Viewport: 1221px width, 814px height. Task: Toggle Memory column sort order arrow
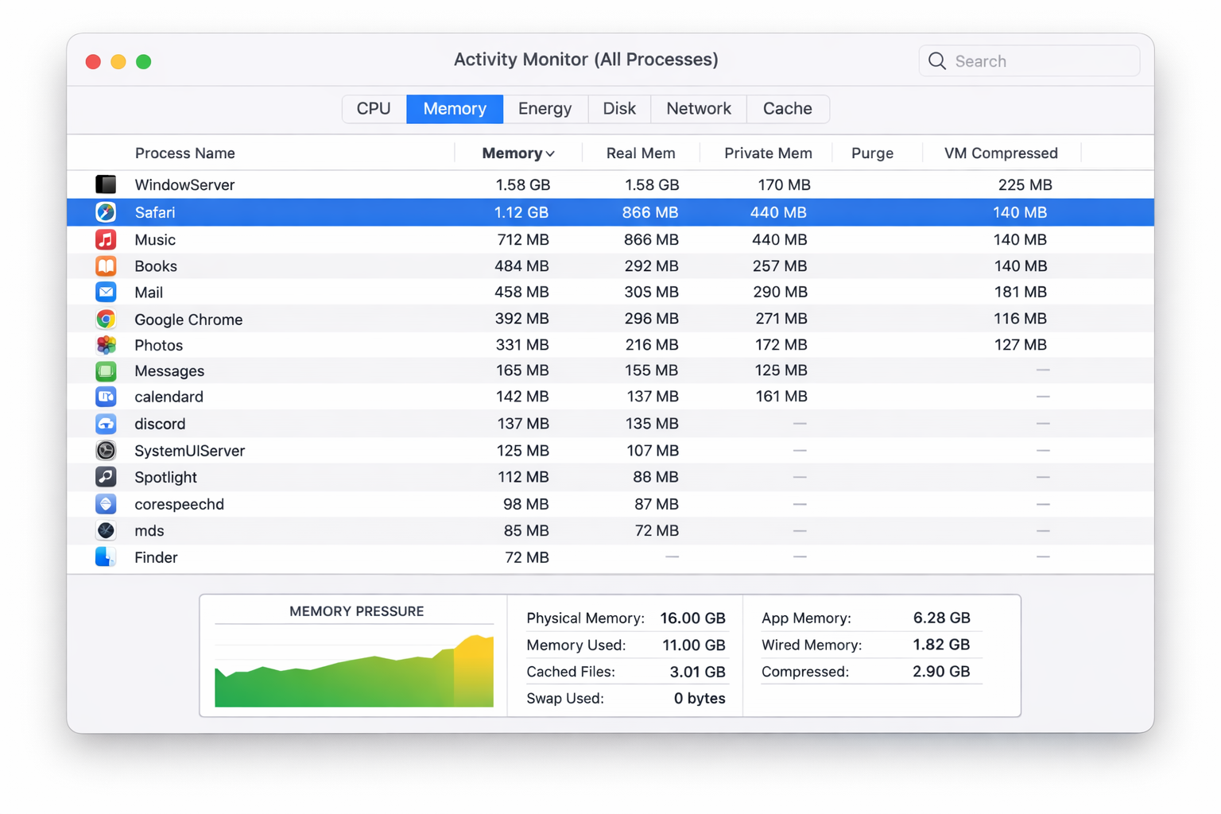(x=550, y=154)
